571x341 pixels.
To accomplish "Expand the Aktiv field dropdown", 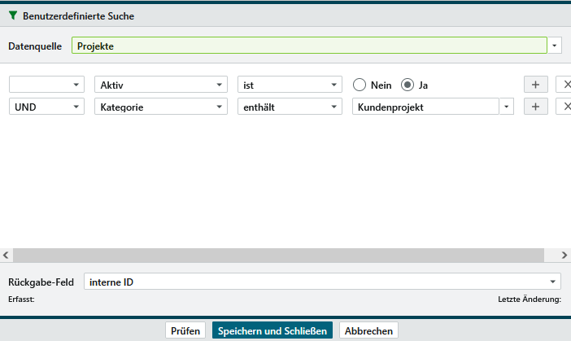I will pos(220,85).
